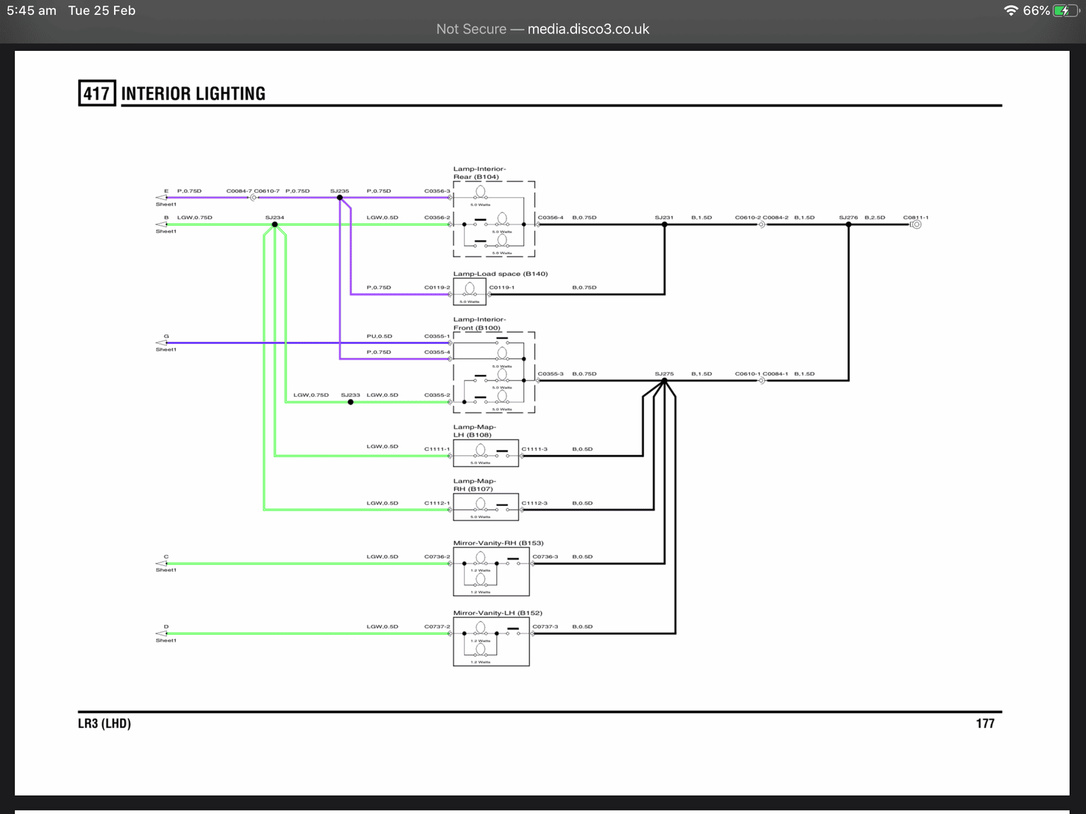Image resolution: width=1086 pixels, height=814 pixels.
Task: Click the C1111-3 connector label
Action: (534, 449)
